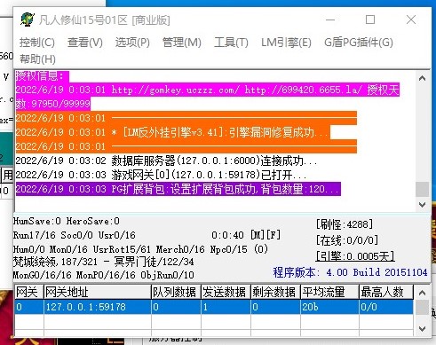Click the app icon in title bar

pos(28,20)
